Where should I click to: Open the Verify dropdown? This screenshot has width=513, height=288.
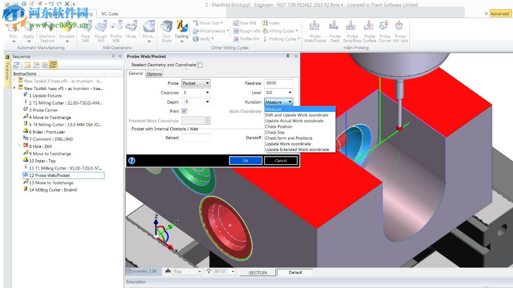[204, 39]
